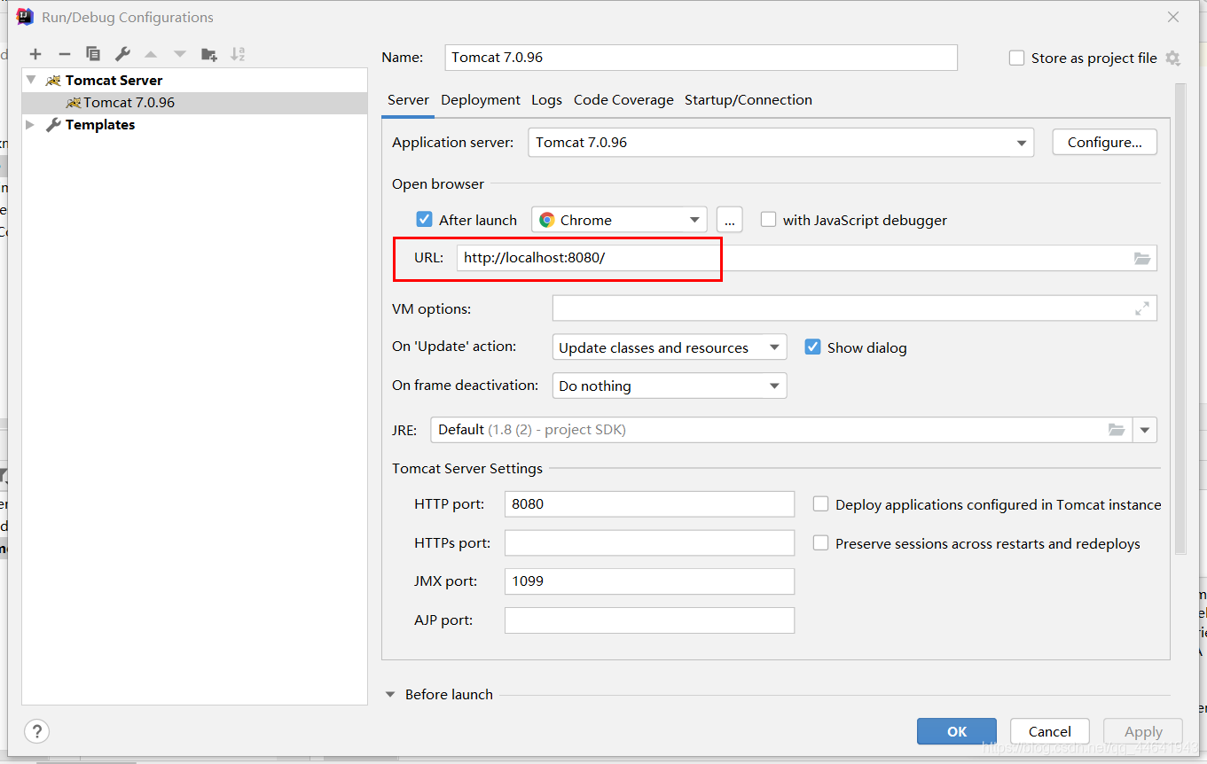Switch to the Startup/Connection tab
Screen dimensions: 1207x764
748,100
